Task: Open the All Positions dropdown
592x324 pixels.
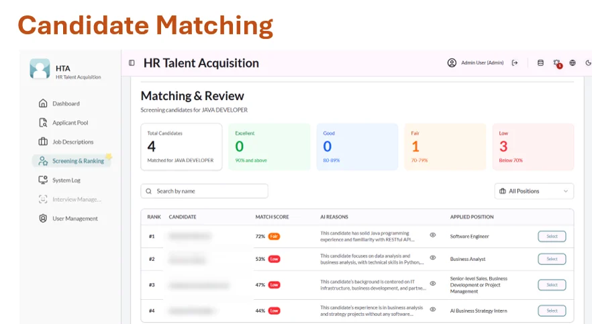Action: tap(534, 191)
